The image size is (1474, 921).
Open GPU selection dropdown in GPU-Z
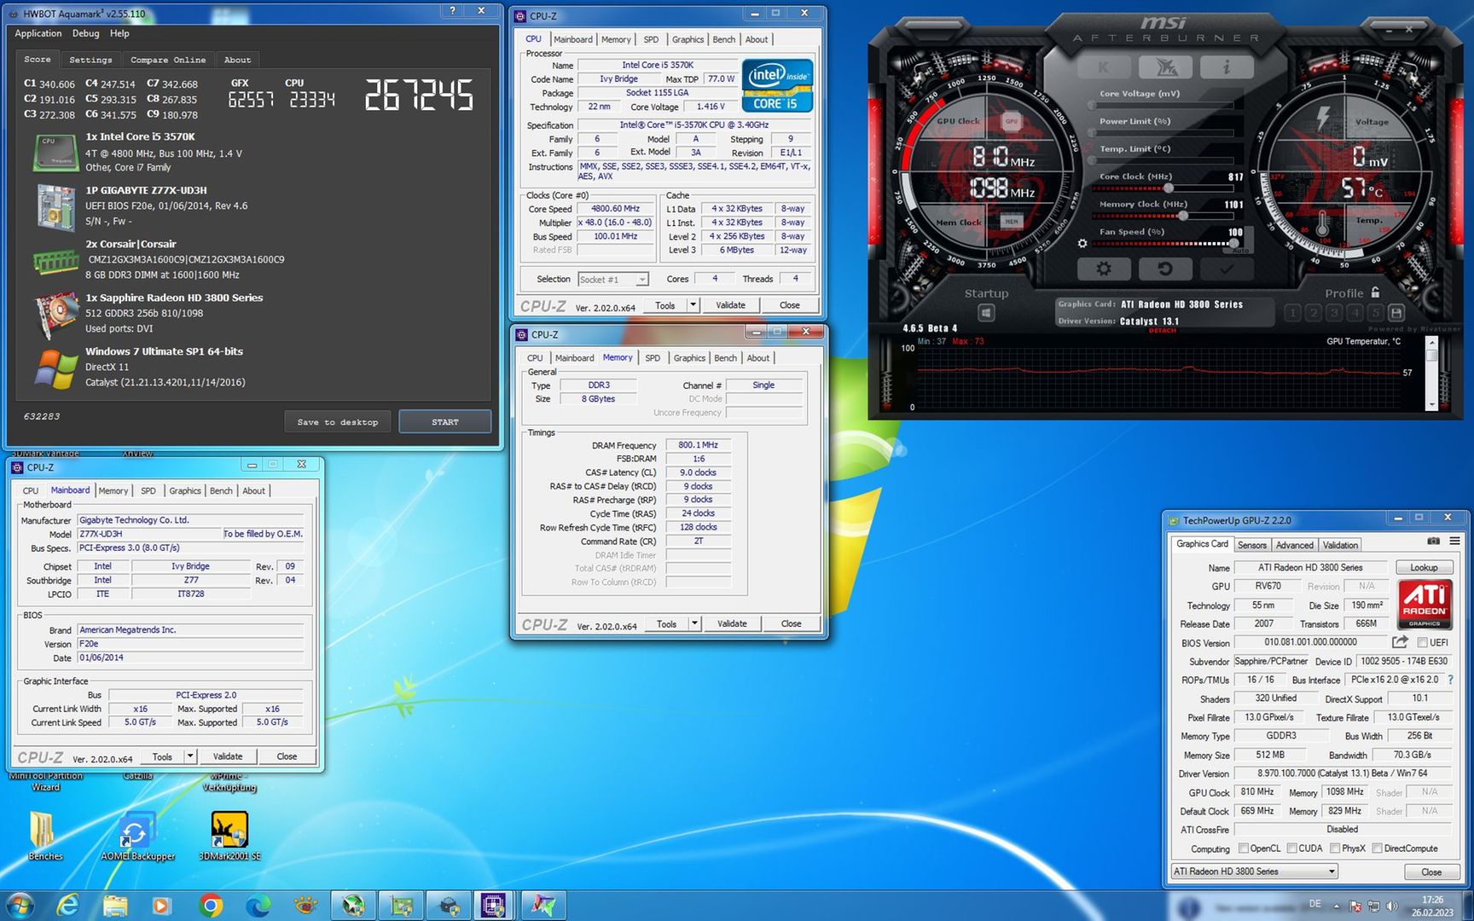1254,871
